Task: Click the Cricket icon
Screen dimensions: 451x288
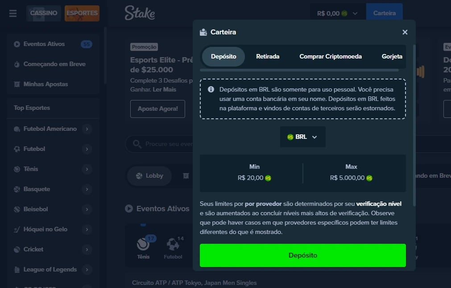Action: pyautogui.click(x=17, y=250)
